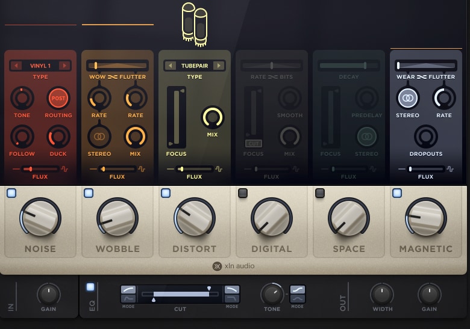Screen dimensions: 470x329
Task: Click the Magnetic Dropouts knob
Action: coord(426,137)
